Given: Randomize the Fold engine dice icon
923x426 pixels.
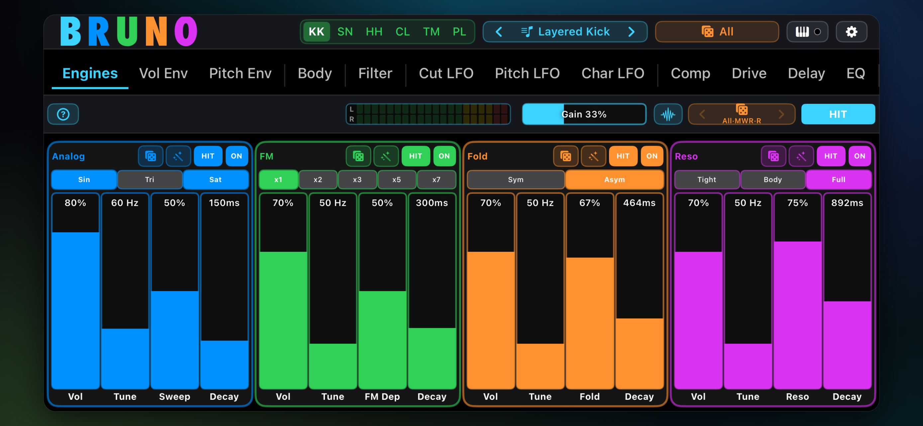Looking at the screenshot, I should [x=565, y=156].
